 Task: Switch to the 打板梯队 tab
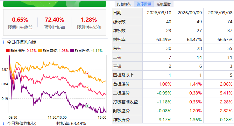click(124, 4)
